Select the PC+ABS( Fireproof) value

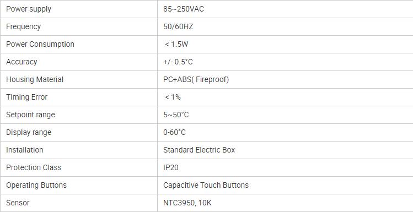pos(196,79)
